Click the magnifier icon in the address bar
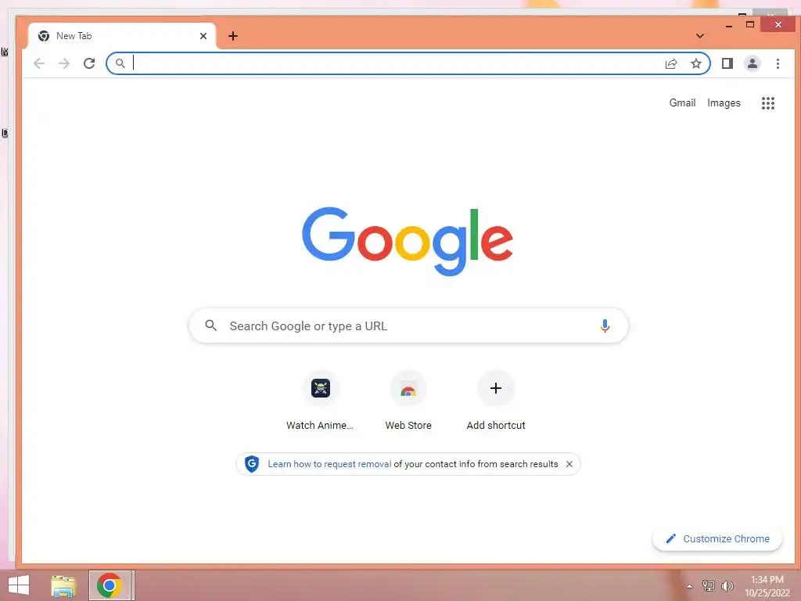This screenshot has width=801, height=601. click(120, 63)
